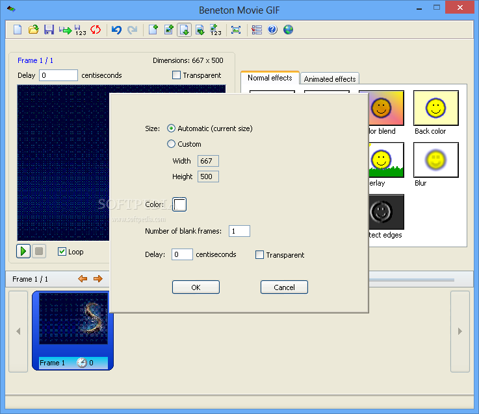Maximize the Beneton Movie GIF window
Screen dimensions: 479x414
pyautogui.click(x=437, y=7)
